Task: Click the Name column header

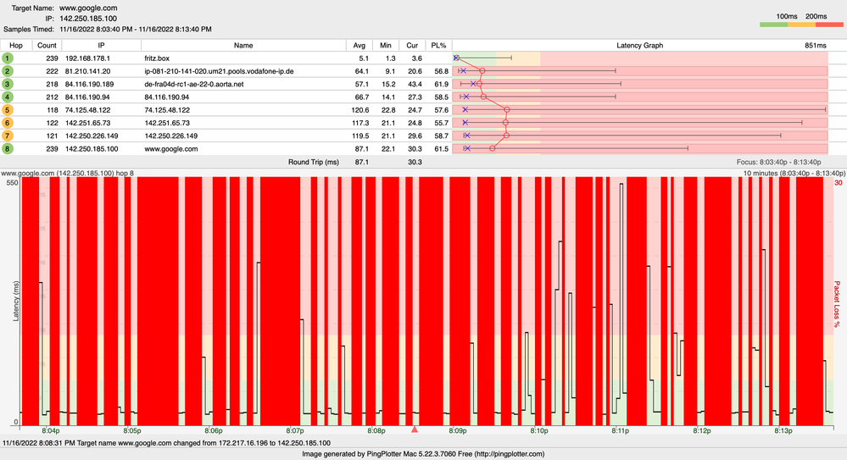Action: tap(243, 46)
